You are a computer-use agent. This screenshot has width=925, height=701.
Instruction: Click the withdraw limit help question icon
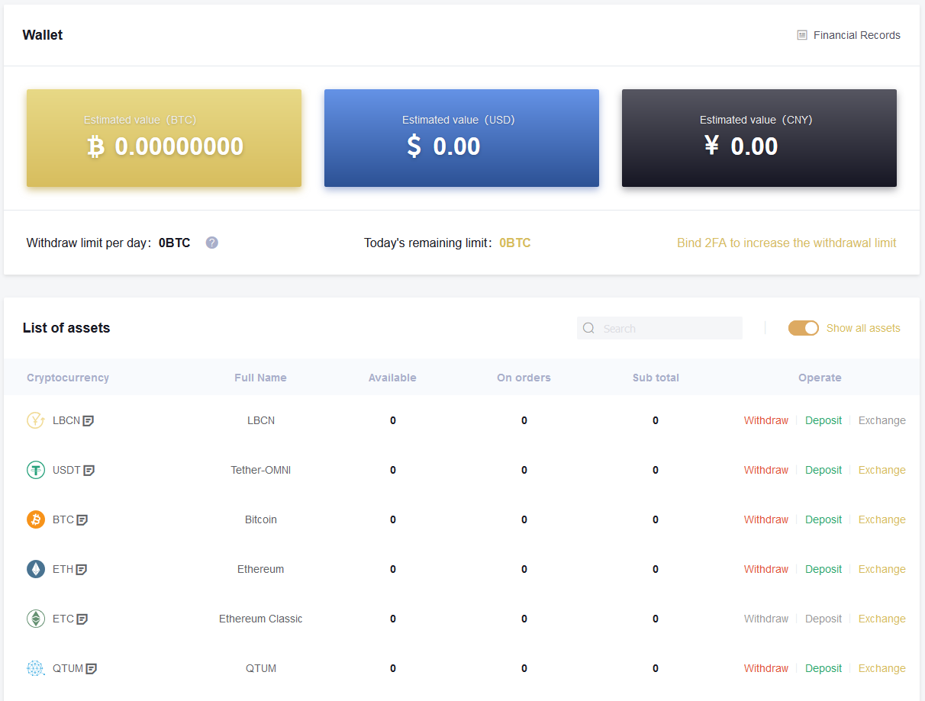click(212, 243)
